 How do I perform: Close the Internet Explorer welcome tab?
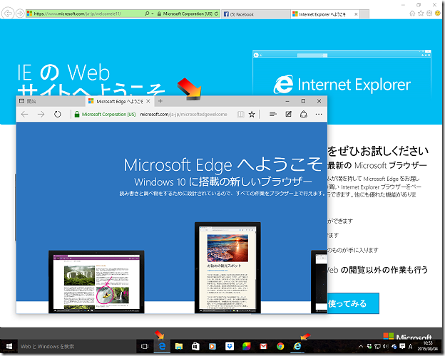coord(356,14)
